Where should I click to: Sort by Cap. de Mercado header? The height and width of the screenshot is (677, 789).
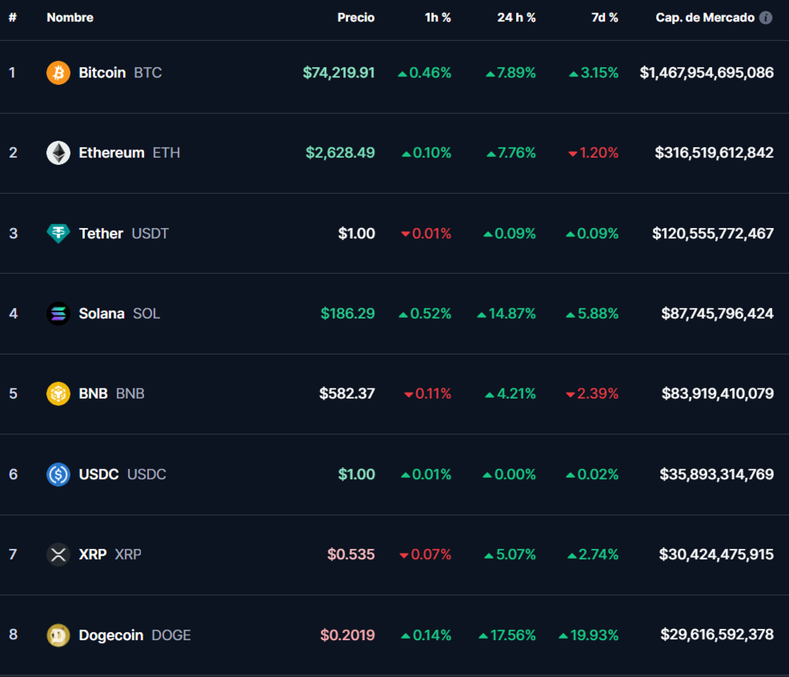(705, 18)
